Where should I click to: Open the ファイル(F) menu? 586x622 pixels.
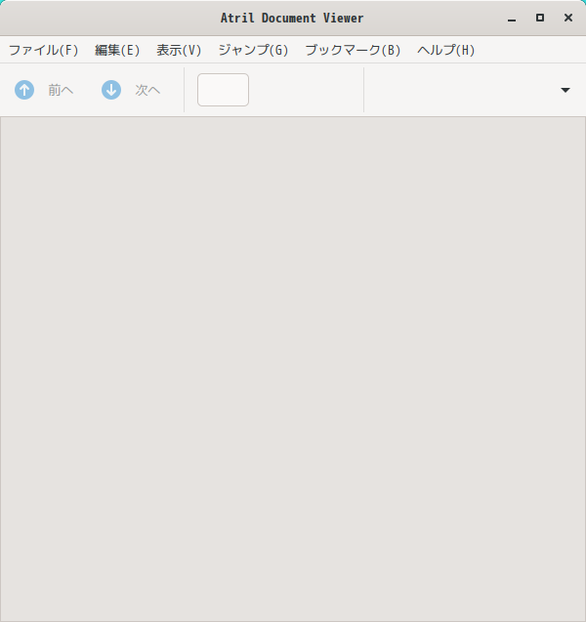44,50
